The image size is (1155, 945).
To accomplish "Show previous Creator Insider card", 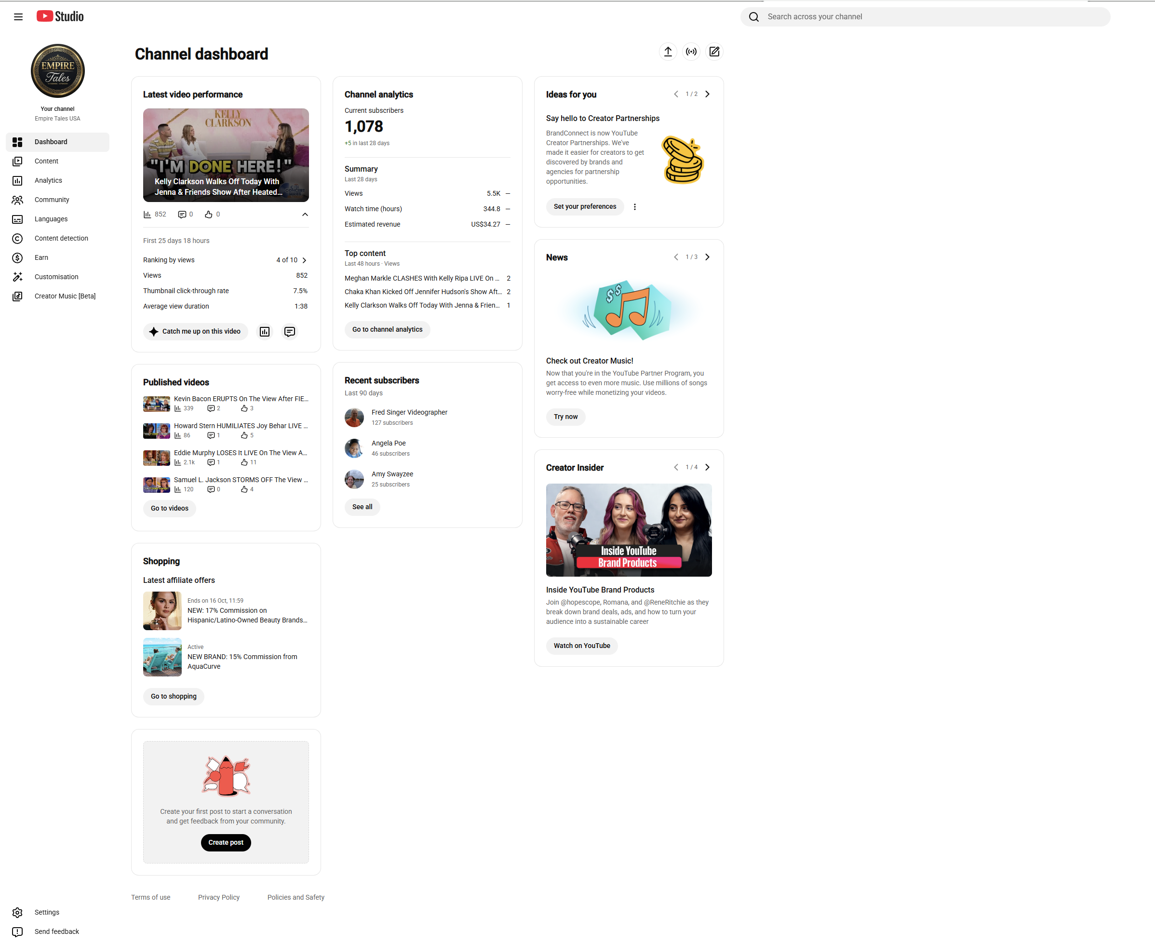I will 676,467.
